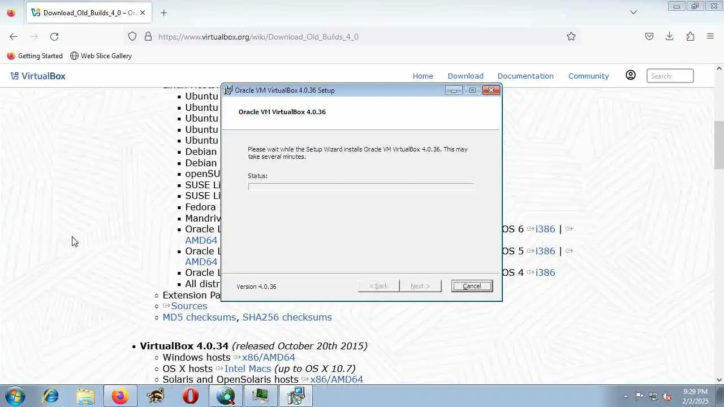Screen dimensions: 724x407
Task: Click the disabled Back button in Setup
Action: [379, 286]
